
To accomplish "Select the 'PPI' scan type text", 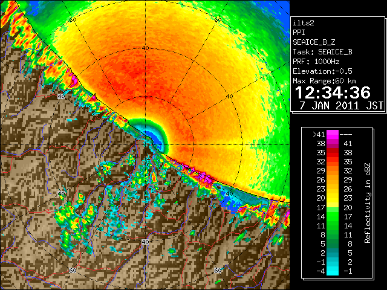I will [x=299, y=33].
